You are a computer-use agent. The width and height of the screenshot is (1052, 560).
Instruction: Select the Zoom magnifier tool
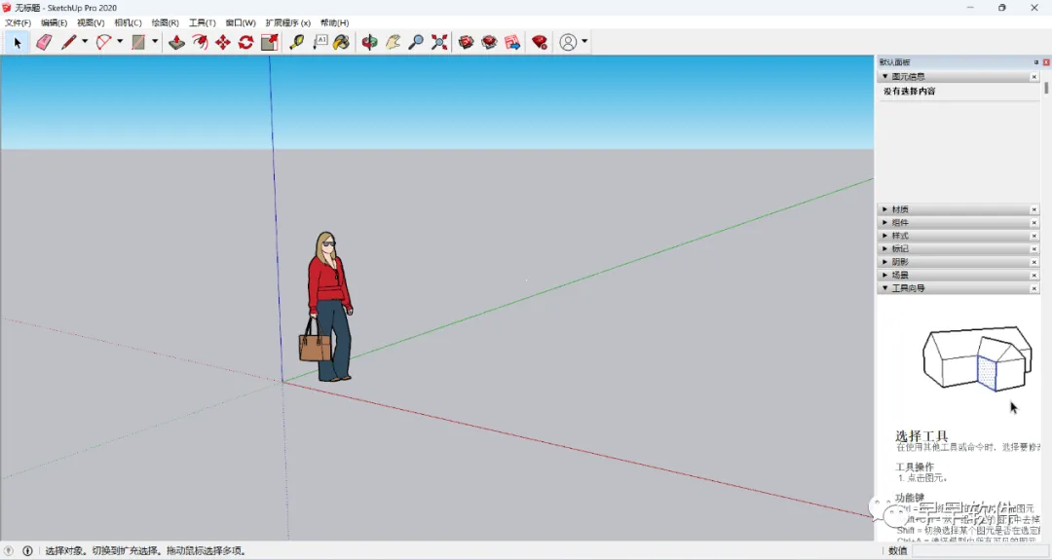tap(416, 42)
